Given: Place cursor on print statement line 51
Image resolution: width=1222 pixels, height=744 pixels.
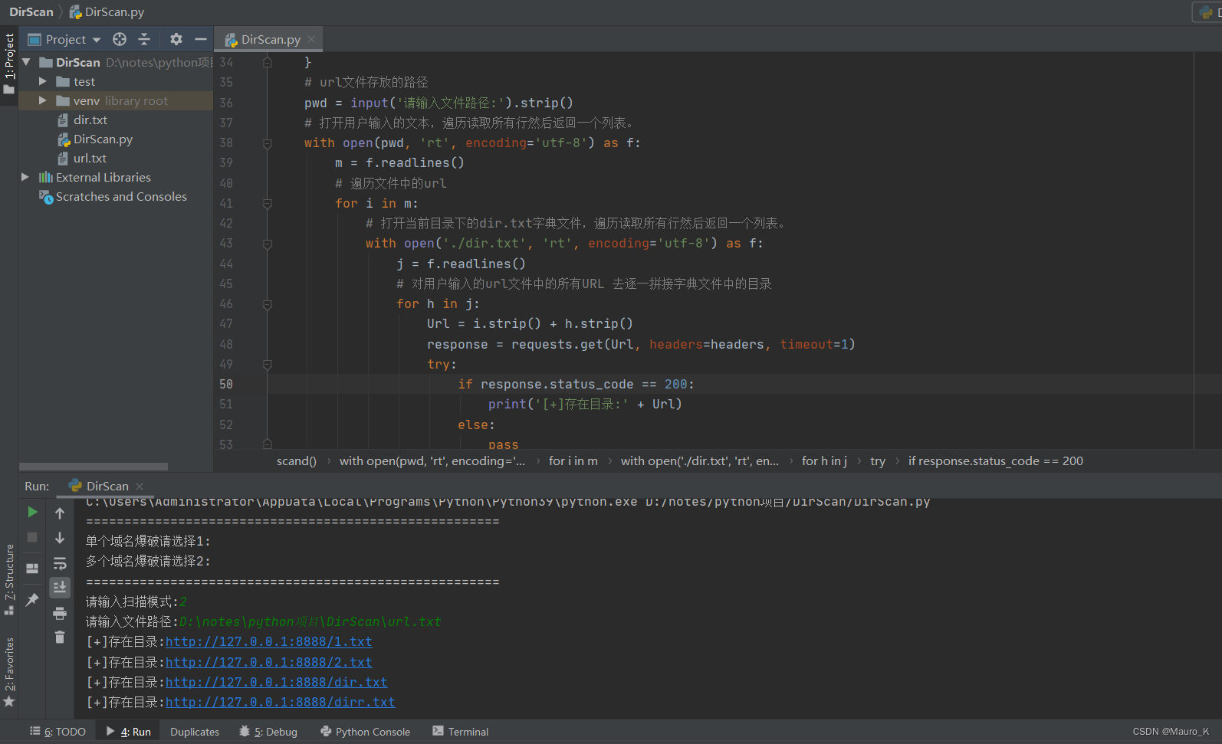Looking at the screenshot, I should (585, 404).
